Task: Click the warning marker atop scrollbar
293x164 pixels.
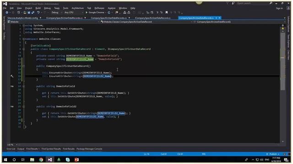Action: pyautogui.click(x=283, y=28)
